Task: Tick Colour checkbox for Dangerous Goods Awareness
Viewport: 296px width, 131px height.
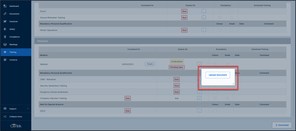Action: tap(215, 92)
